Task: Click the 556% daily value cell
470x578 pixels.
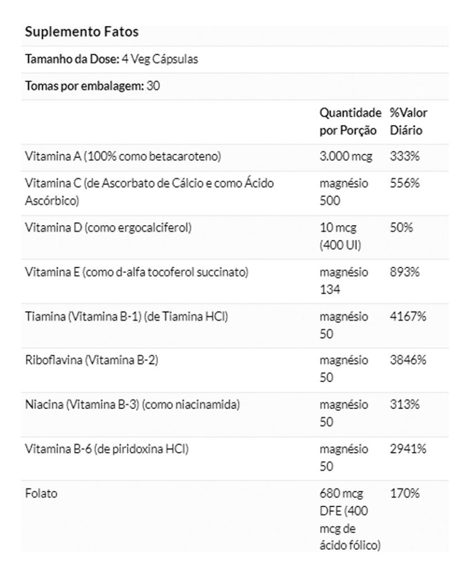Action: pos(405,183)
